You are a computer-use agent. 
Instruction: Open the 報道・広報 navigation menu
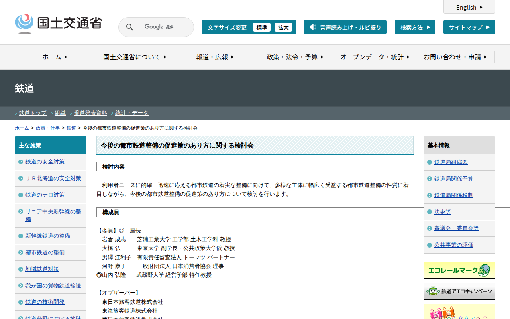coord(215,57)
